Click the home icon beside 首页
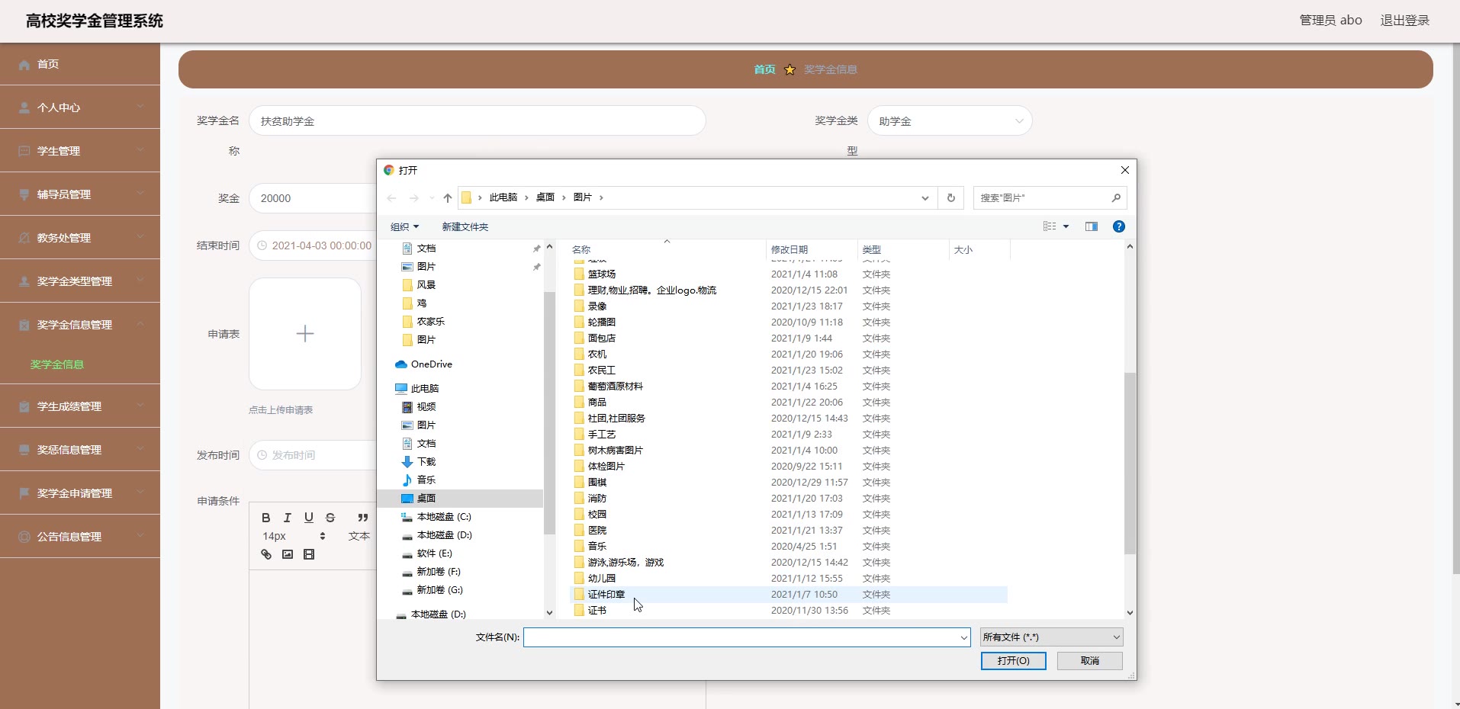 coord(24,65)
